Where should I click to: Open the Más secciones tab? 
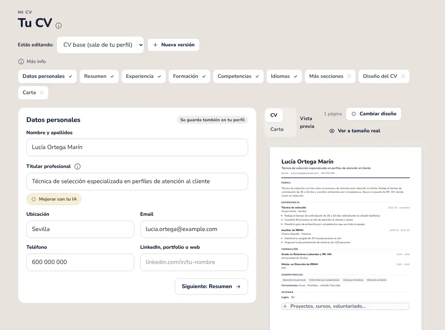[330, 76]
